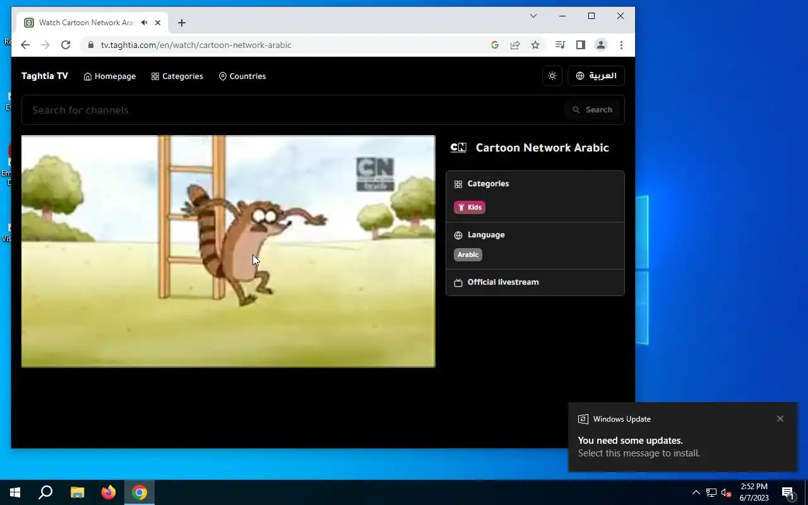Image resolution: width=808 pixels, height=505 pixels.
Task: Open the Action Center notifications icon
Action: point(788,492)
